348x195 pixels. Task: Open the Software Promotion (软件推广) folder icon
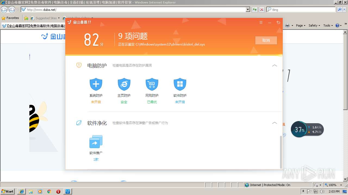tap(96, 142)
